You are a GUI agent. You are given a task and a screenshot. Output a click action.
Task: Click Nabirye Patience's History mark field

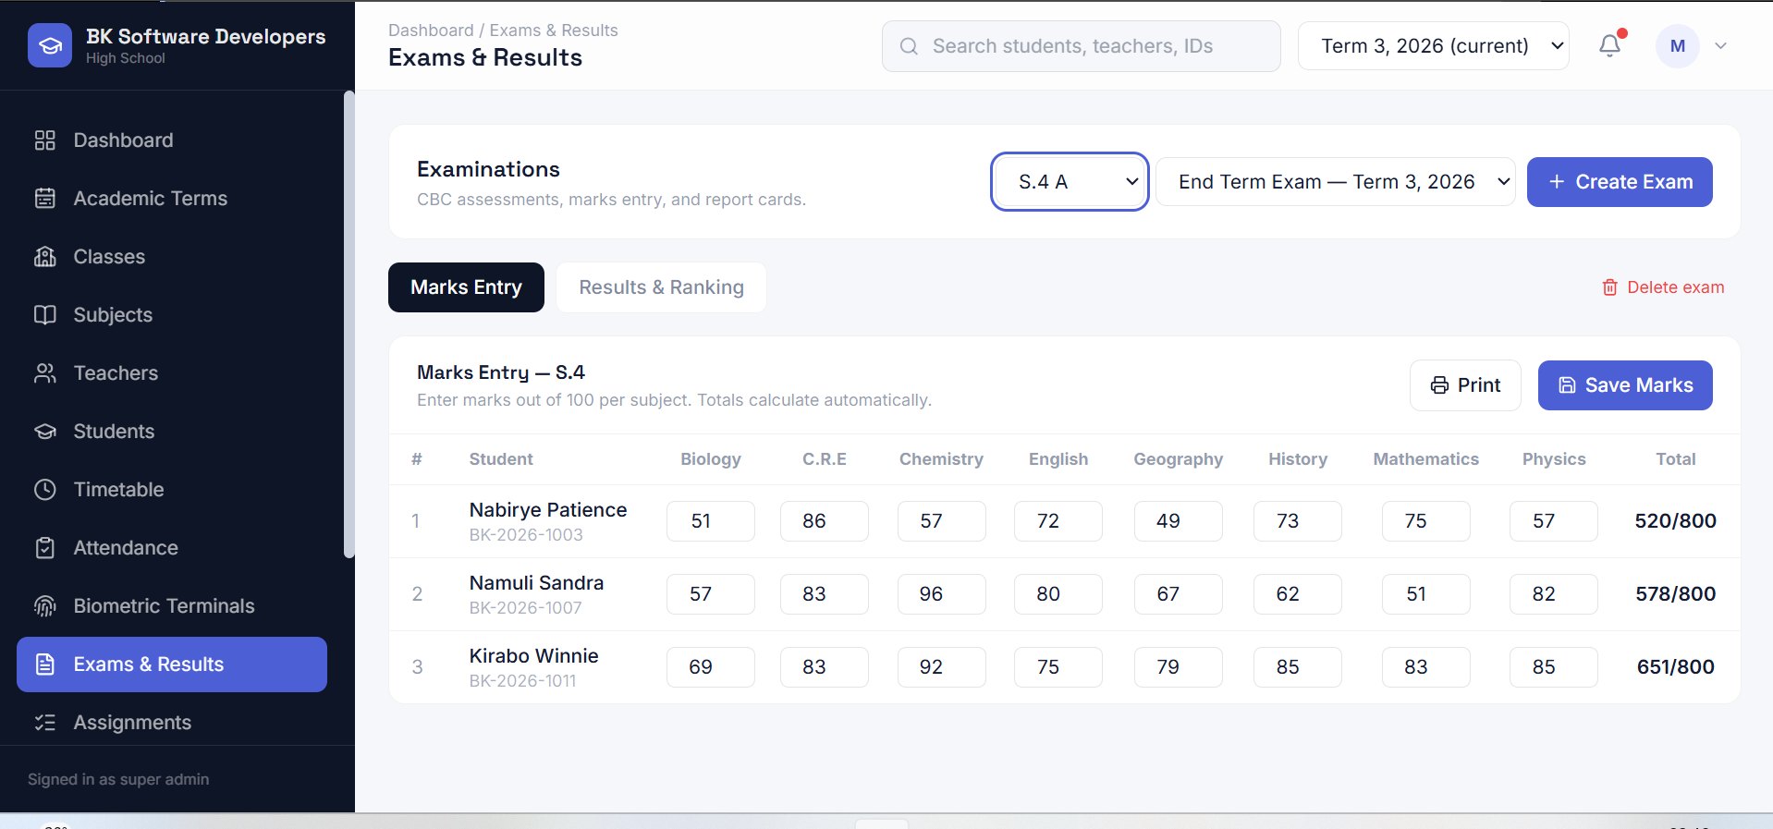pos(1297,521)
